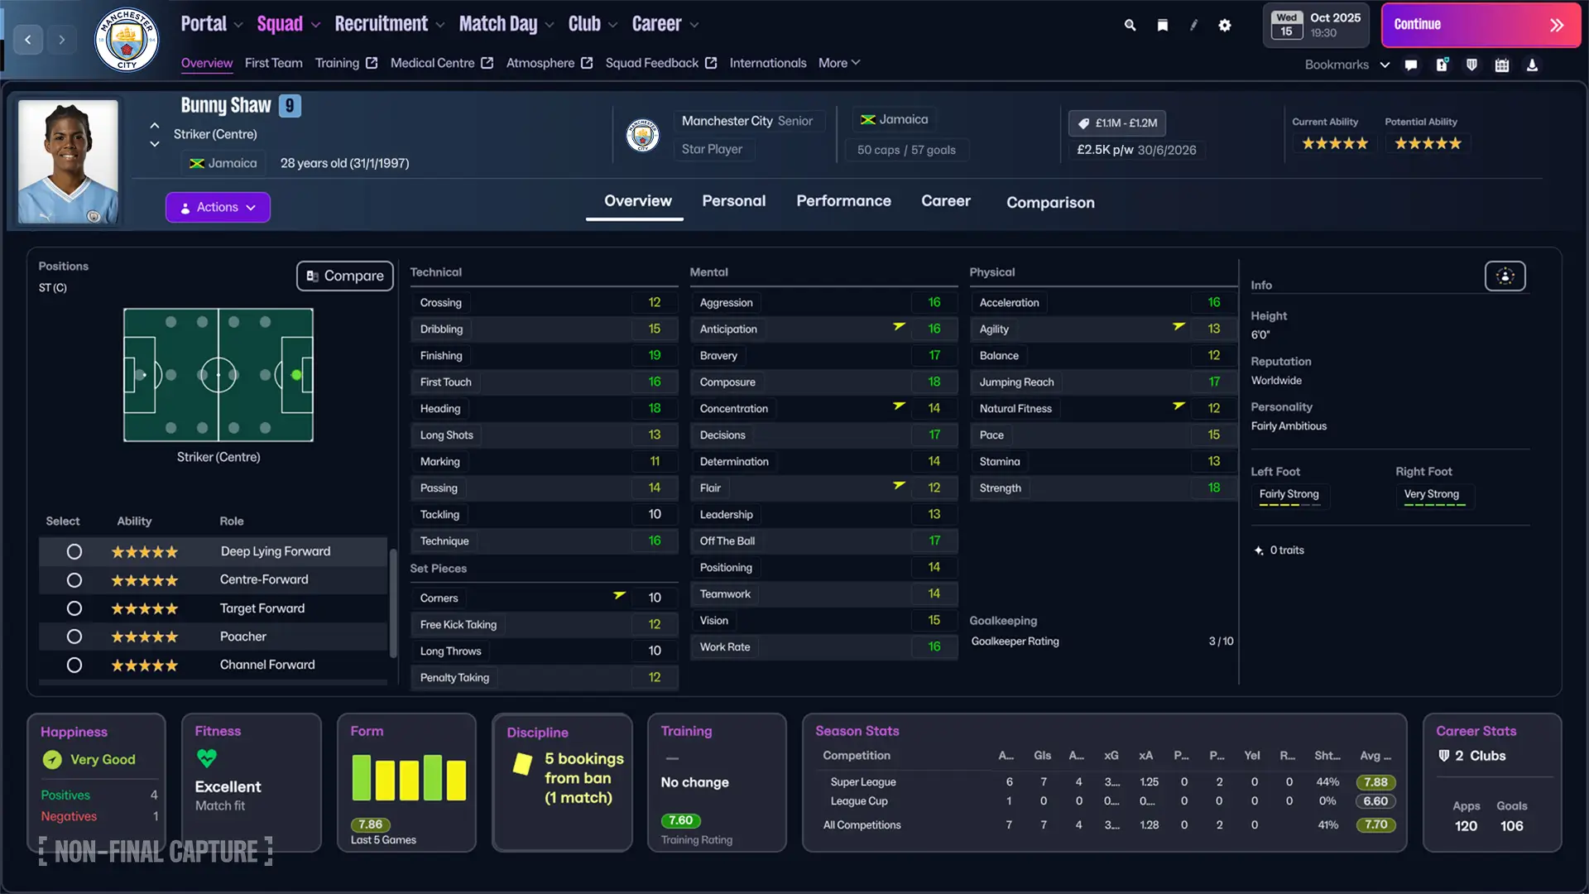Expand the Bookmarks dropdown chevron
1589x894 pixels.
coord(1385,65)
